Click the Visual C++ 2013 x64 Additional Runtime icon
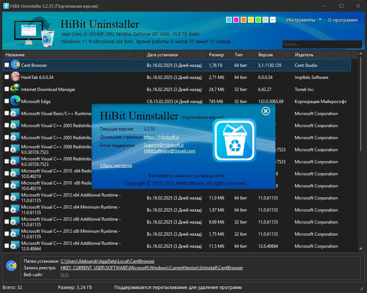 click(x=15, y=246)
